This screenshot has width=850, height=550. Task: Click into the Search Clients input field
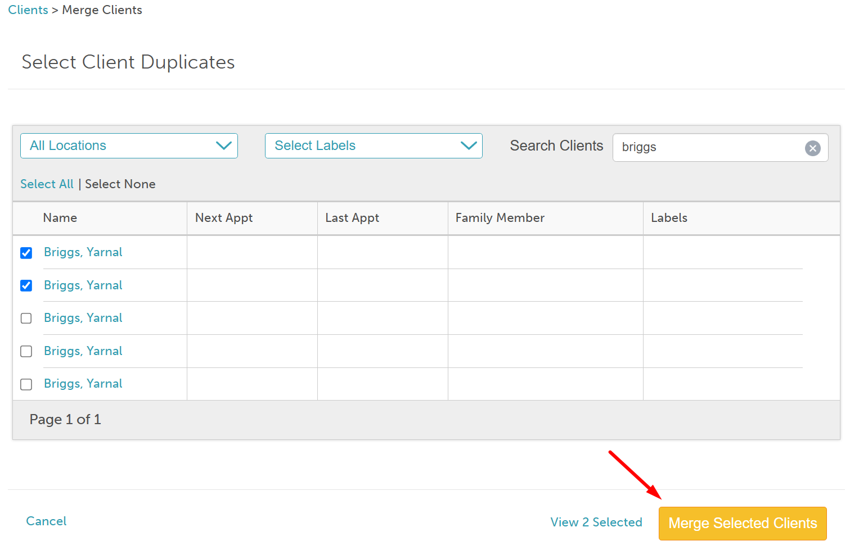(x=720, y=147)
